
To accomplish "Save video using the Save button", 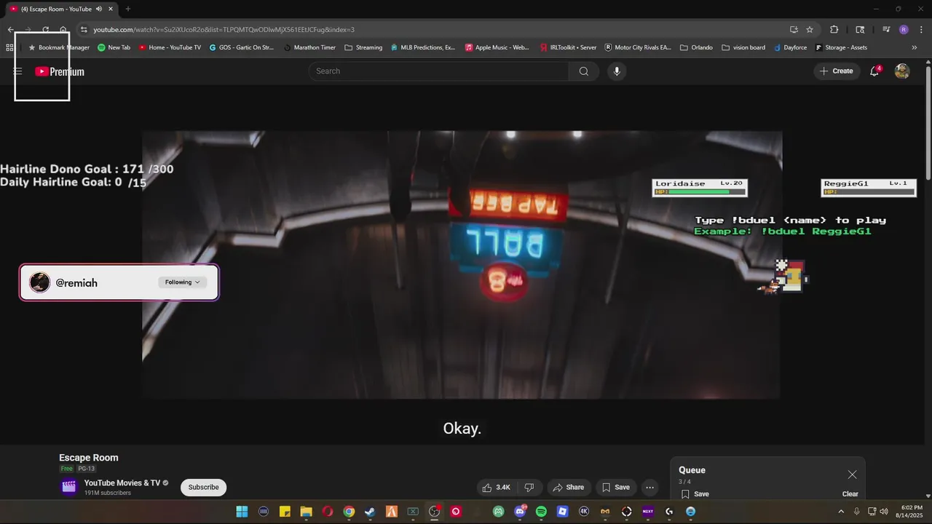I will point(615,488).
